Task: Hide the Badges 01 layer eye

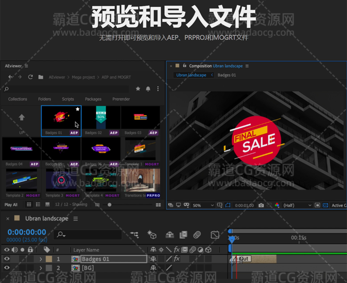Action: point(6,258)
